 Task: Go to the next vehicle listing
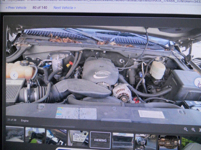pos(65,8)
